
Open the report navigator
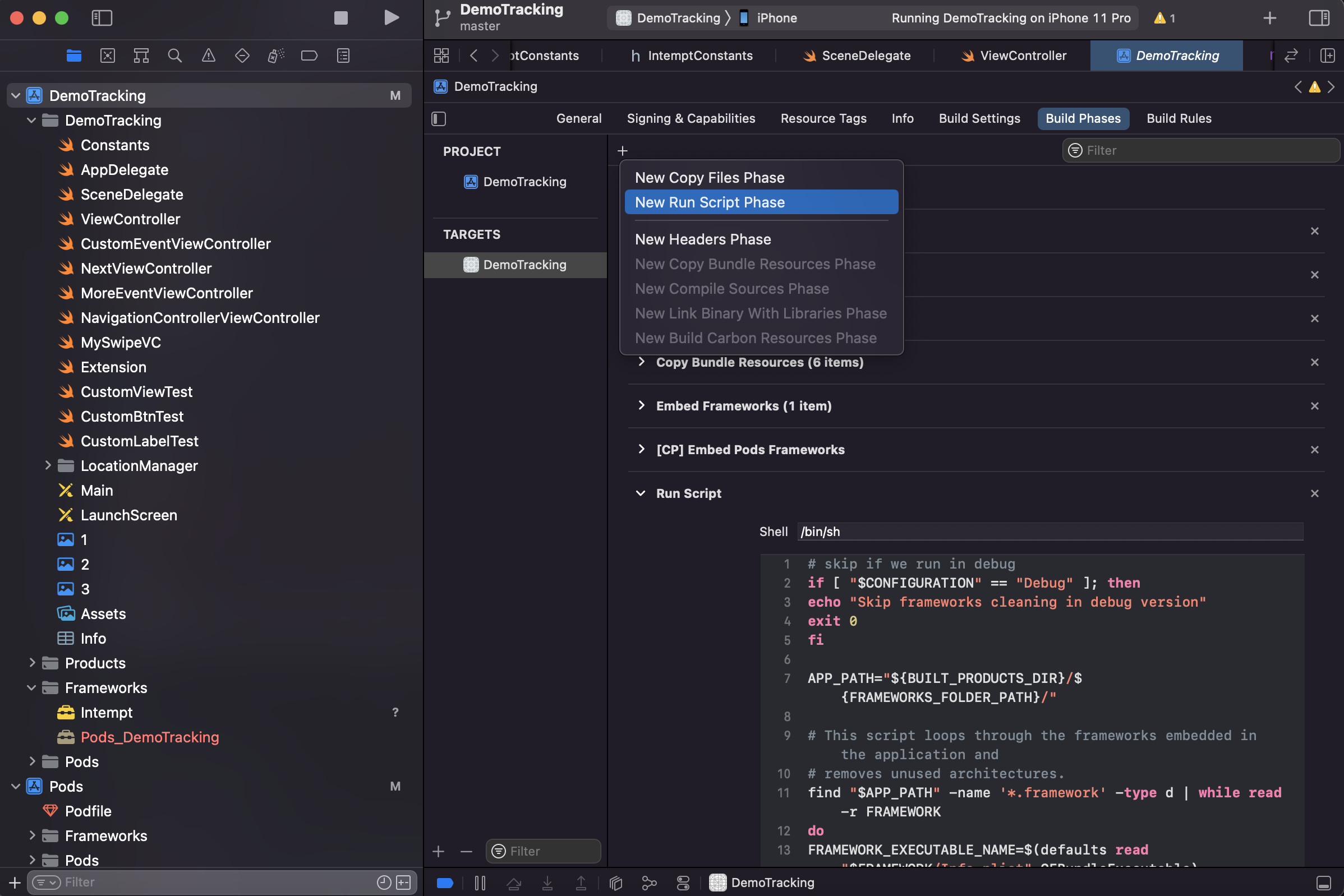pos(343,56)
